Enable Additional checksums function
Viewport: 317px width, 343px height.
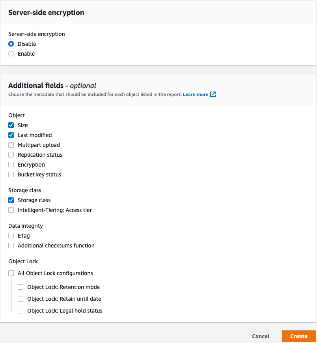point(11,246)
